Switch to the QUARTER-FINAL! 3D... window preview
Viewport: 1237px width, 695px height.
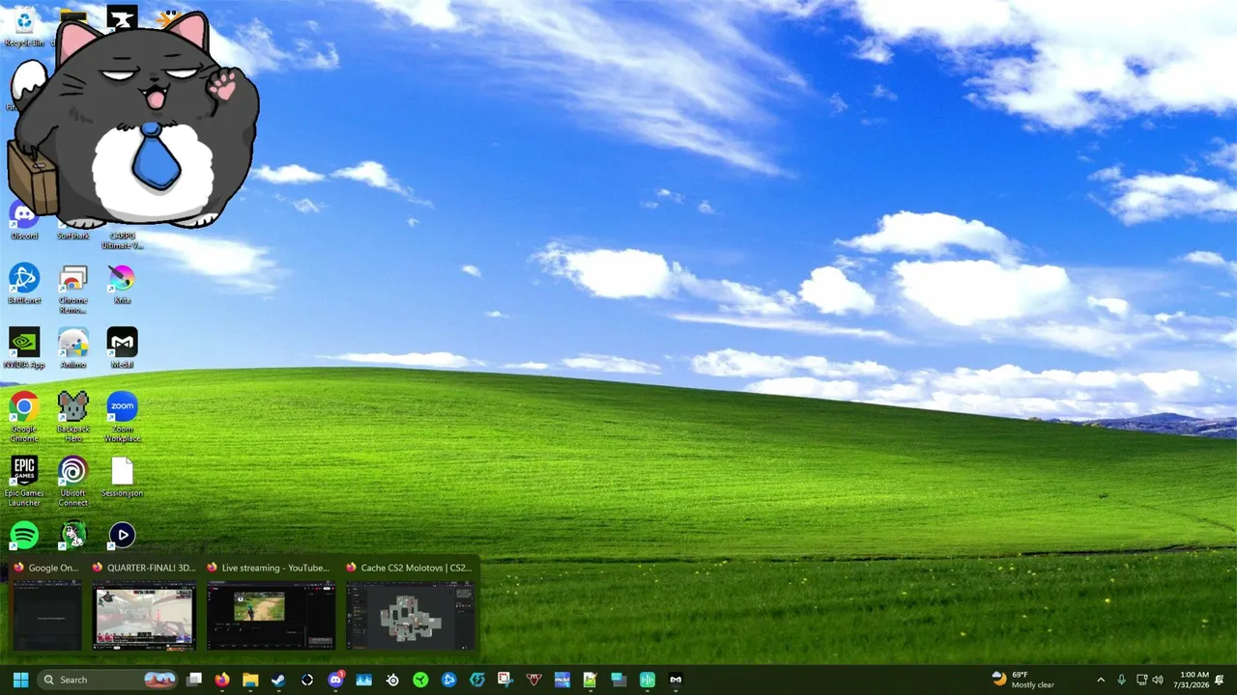click(x=144, y=606)
